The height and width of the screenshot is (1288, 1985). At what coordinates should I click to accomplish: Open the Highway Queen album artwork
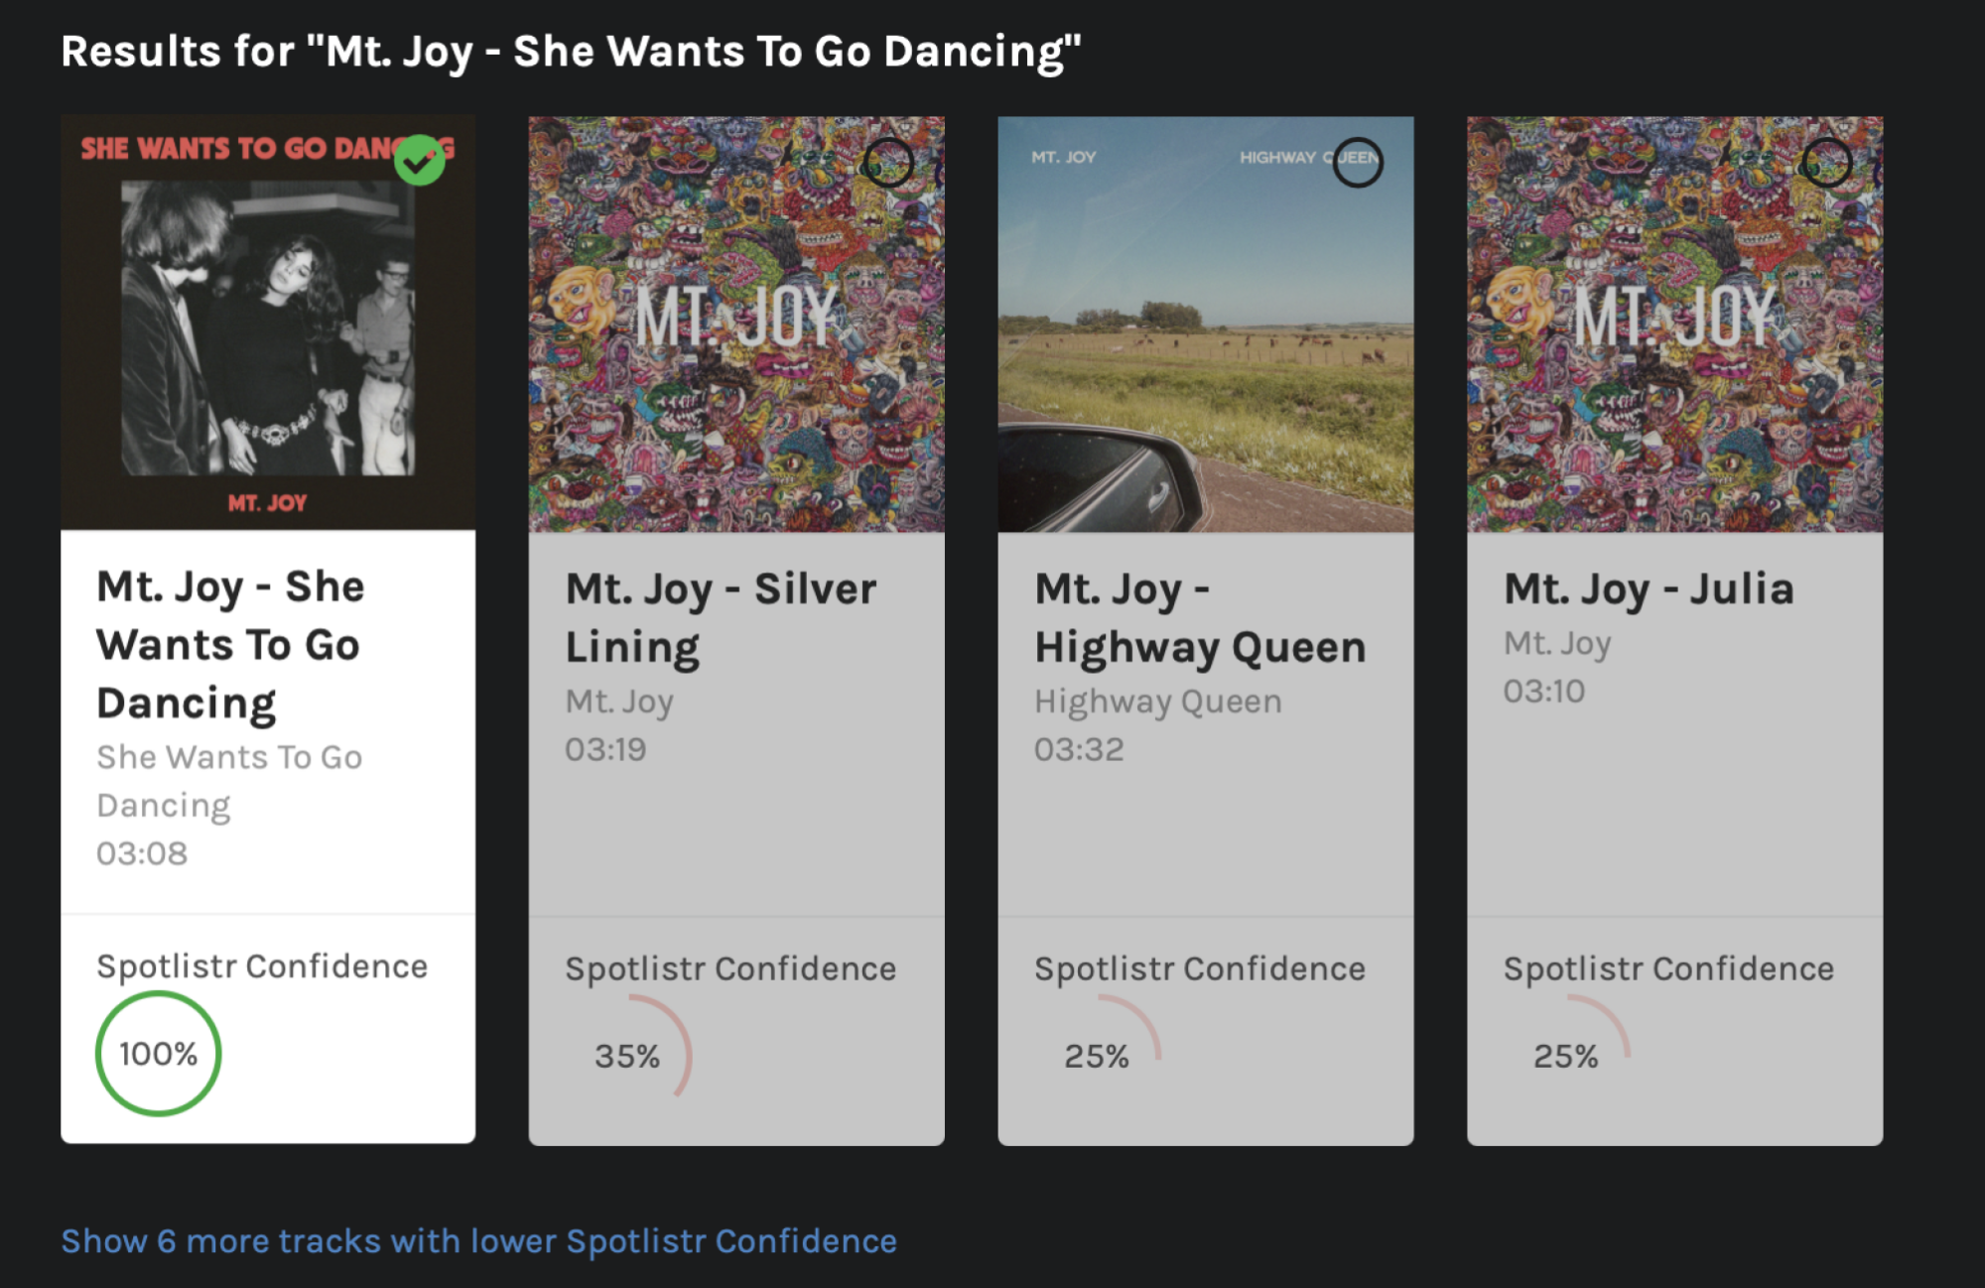coord(1206,324)
